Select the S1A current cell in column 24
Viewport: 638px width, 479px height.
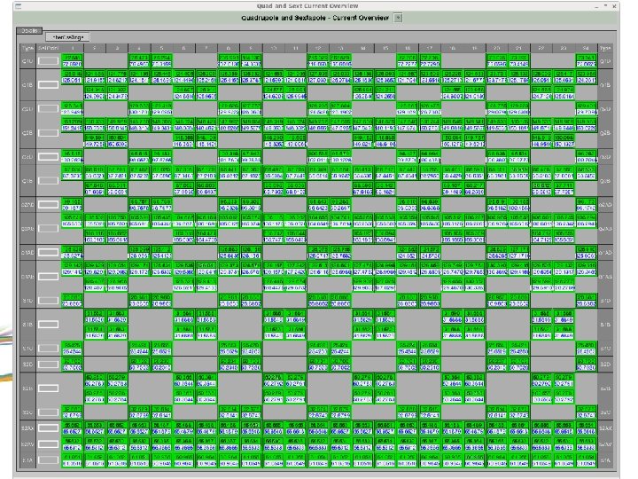tap(587, 459)
